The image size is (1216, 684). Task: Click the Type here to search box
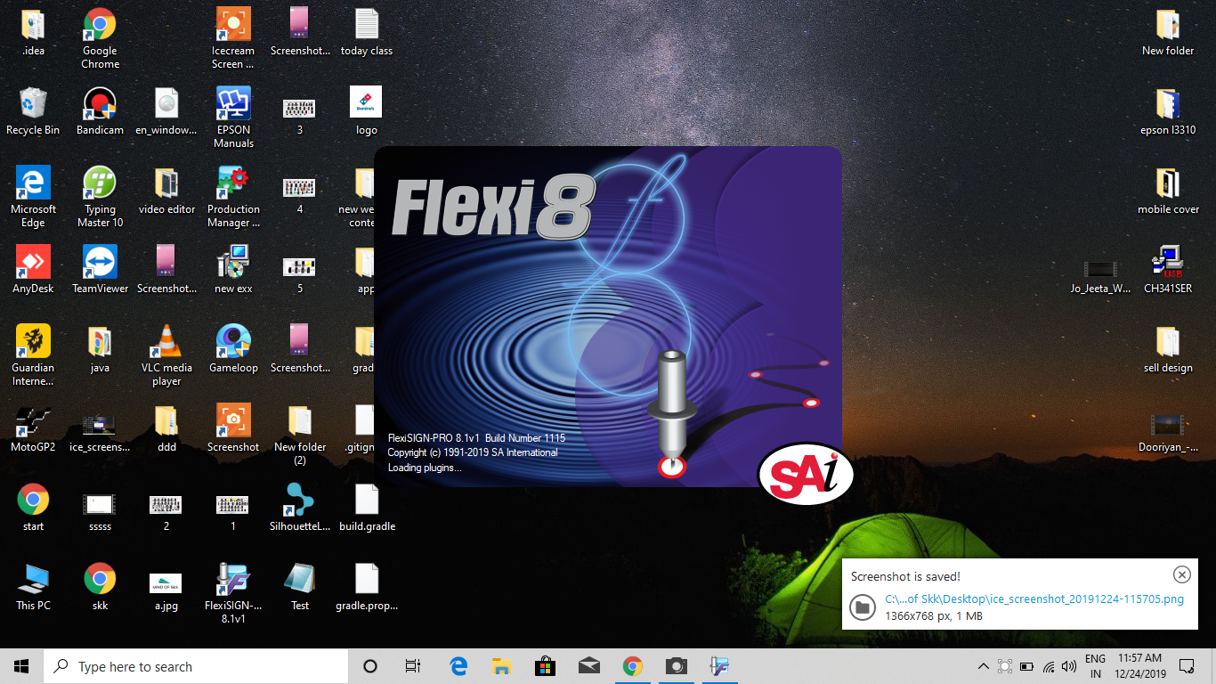point(196,666)
